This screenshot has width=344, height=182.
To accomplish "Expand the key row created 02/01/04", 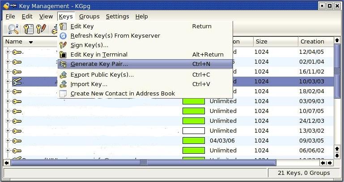I will point(8,62).
